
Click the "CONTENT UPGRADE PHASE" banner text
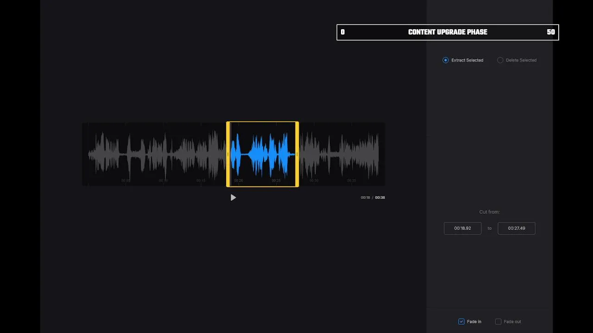point(448,32)
